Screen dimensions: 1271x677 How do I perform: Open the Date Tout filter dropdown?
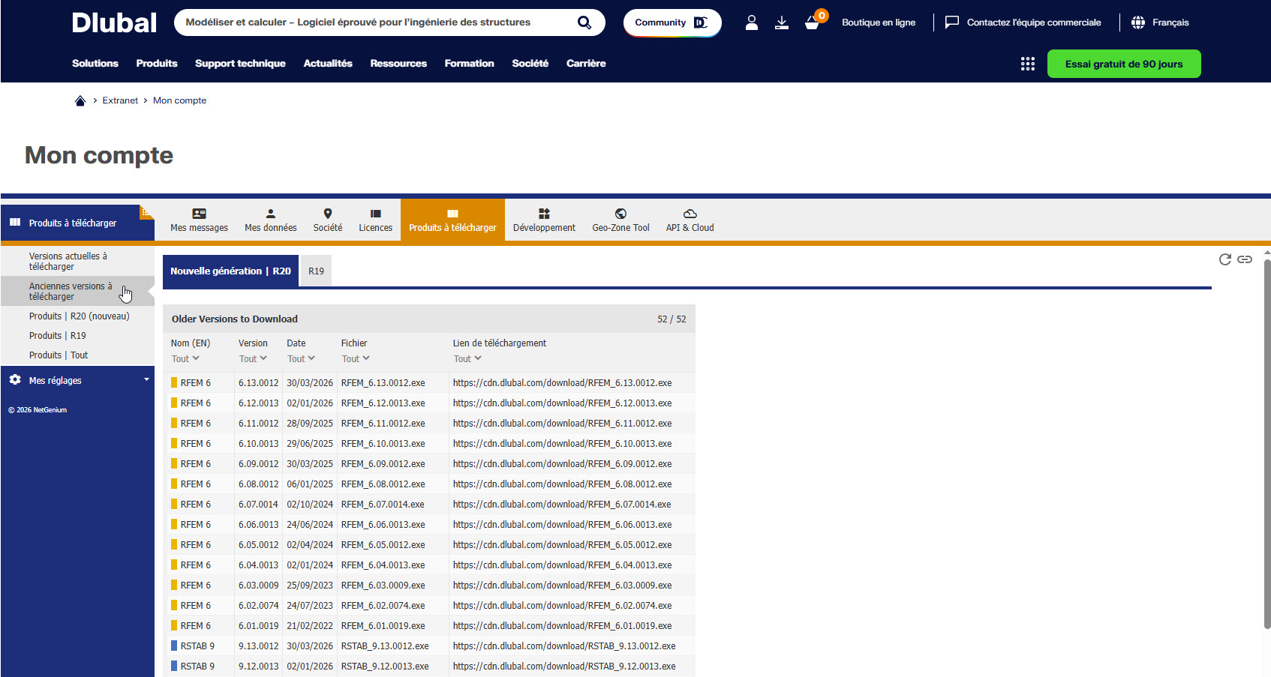click(301, 359)
